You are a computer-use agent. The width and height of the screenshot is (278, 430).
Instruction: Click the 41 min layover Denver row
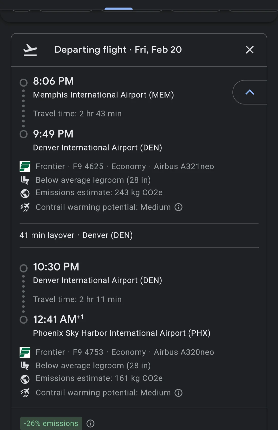[76, 235]
